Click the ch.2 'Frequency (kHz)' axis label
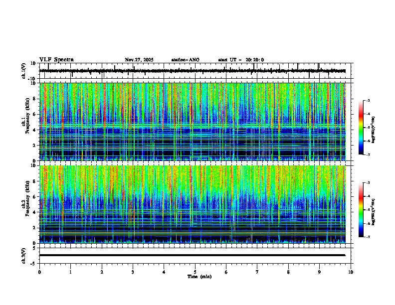Viewport: 395px width, 305px height. pos(27,198)
